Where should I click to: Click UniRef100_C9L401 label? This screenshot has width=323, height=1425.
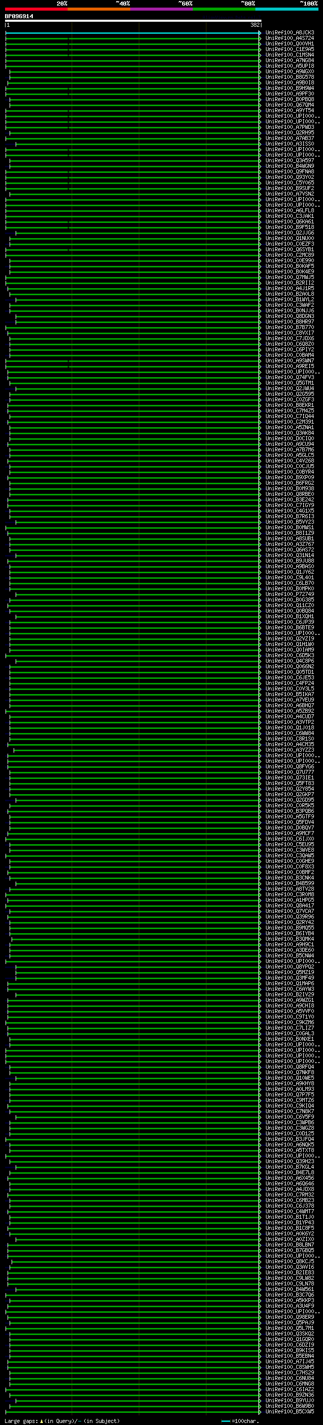[290, 577]
